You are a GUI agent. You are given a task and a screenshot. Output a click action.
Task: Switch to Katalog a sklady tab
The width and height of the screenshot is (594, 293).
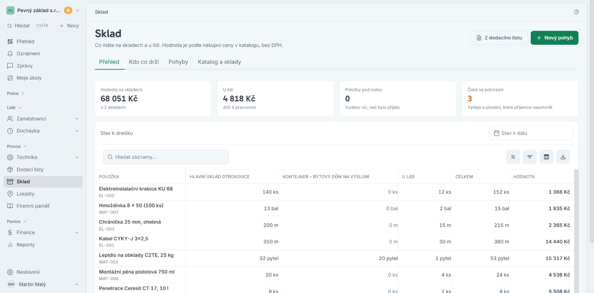tap(219, 62)
